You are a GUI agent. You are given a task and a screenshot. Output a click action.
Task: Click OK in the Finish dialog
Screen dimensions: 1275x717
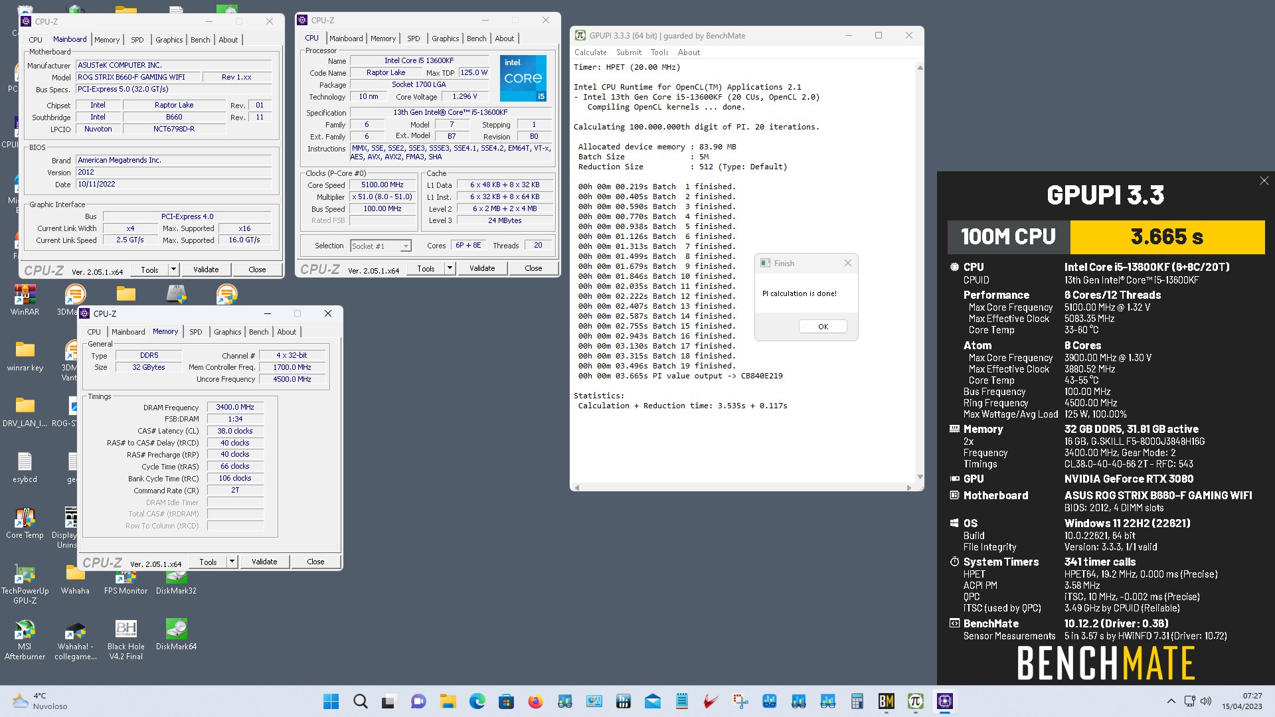click(823, 327)
